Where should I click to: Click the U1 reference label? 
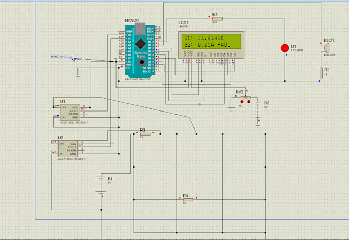click(62, 102)
